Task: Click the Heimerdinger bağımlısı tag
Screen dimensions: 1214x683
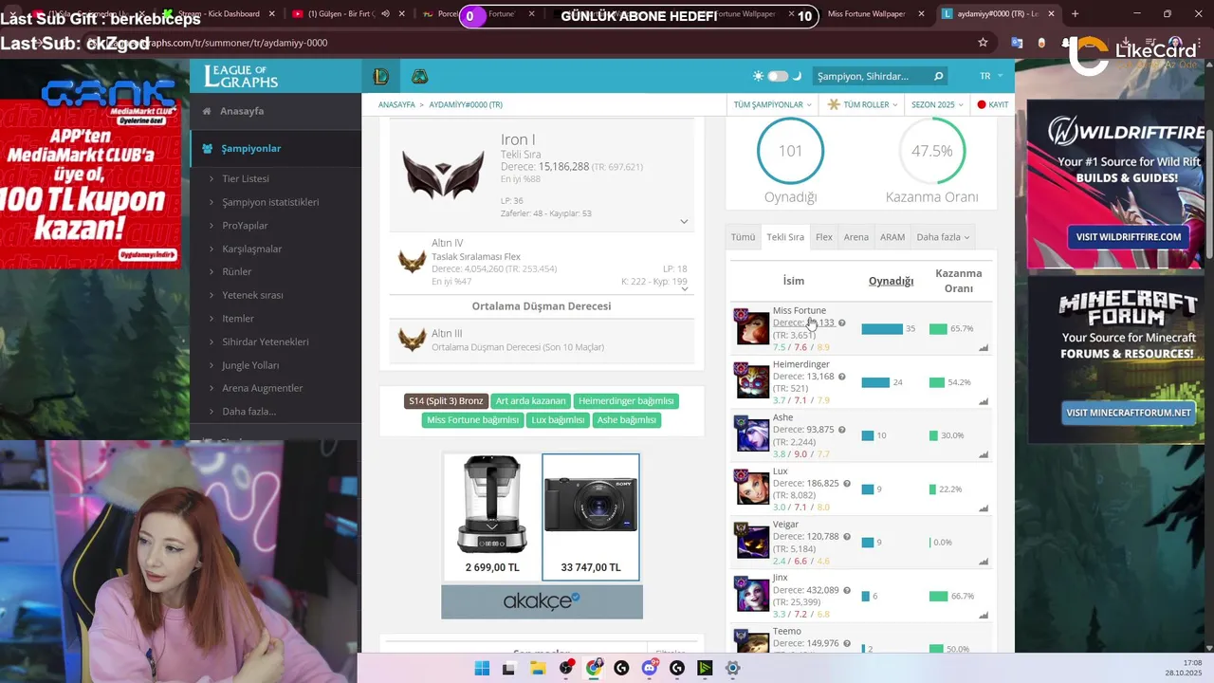Action: point(626,401)
